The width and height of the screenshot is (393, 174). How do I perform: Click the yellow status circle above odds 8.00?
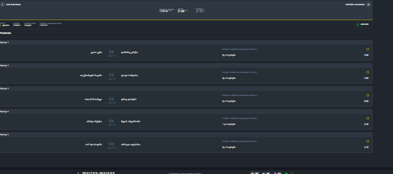tap(367, 95)
